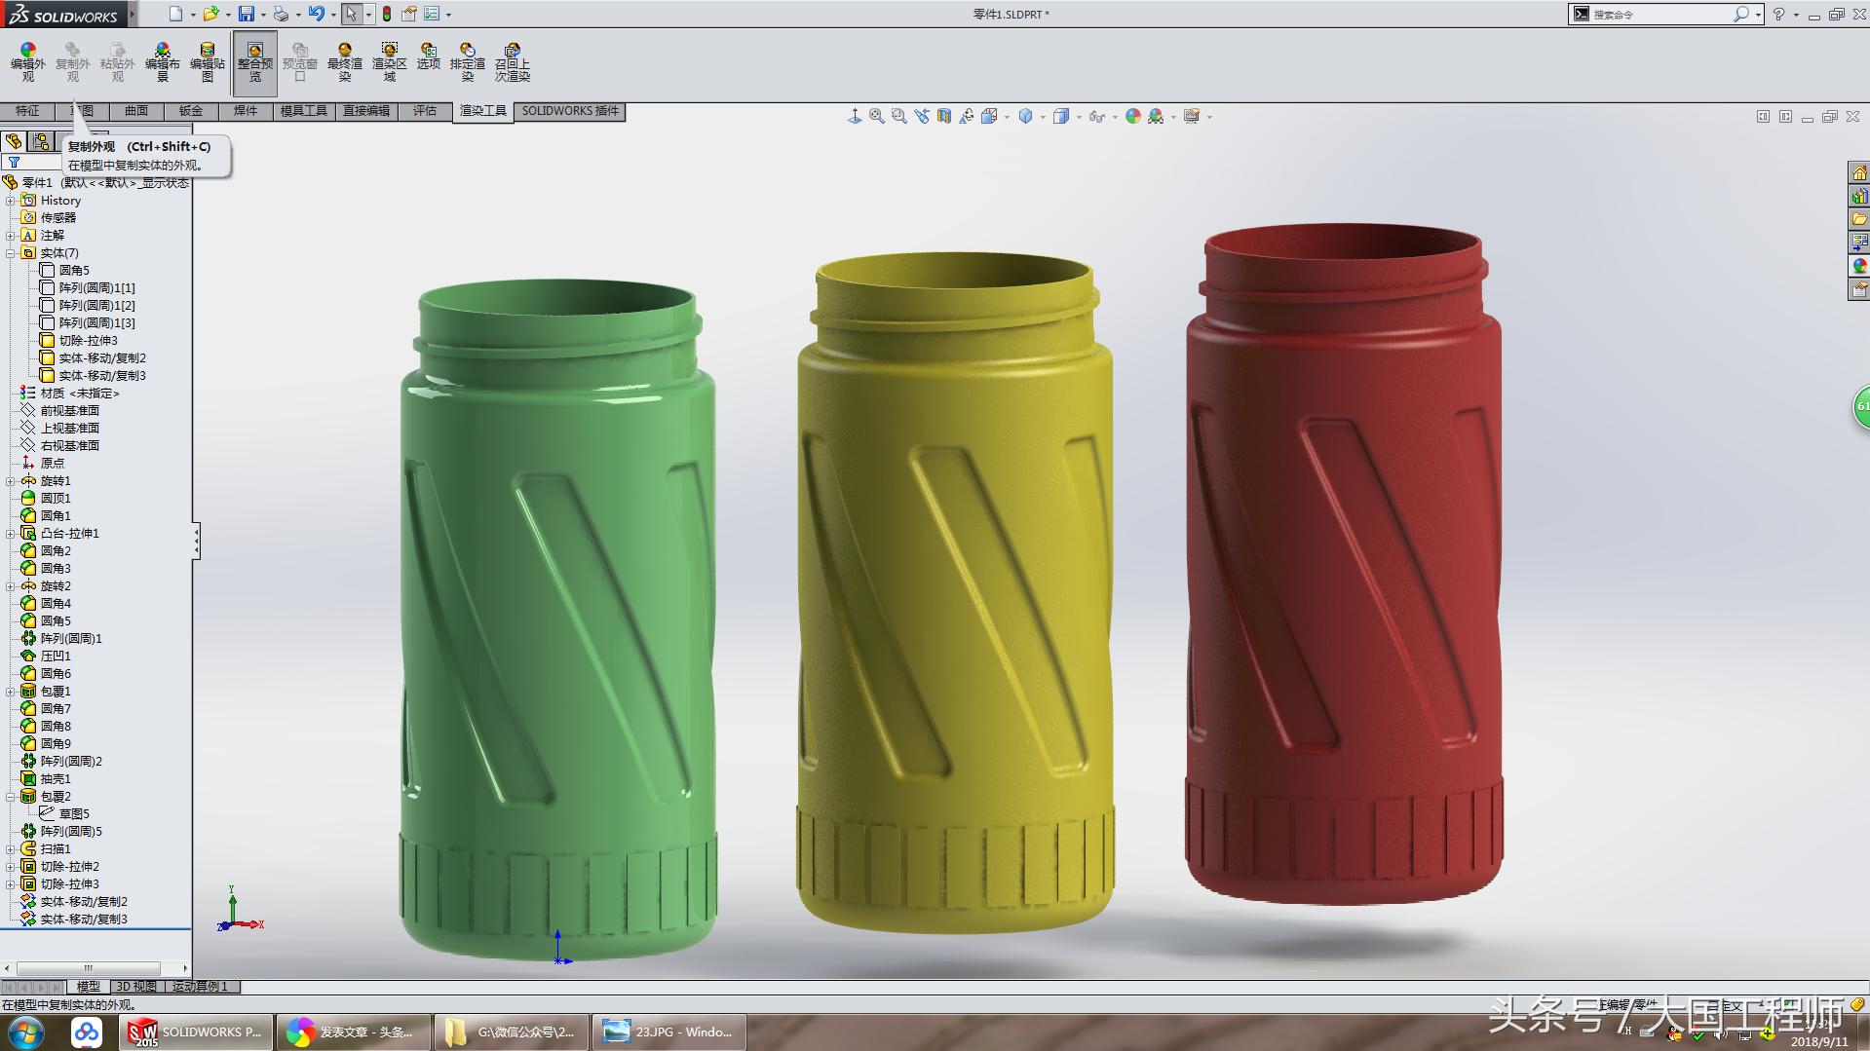This screenshot has width=1870, height=1051.
Task: Open the View Orientation dropdown arrow
Action: point(1043,116)
